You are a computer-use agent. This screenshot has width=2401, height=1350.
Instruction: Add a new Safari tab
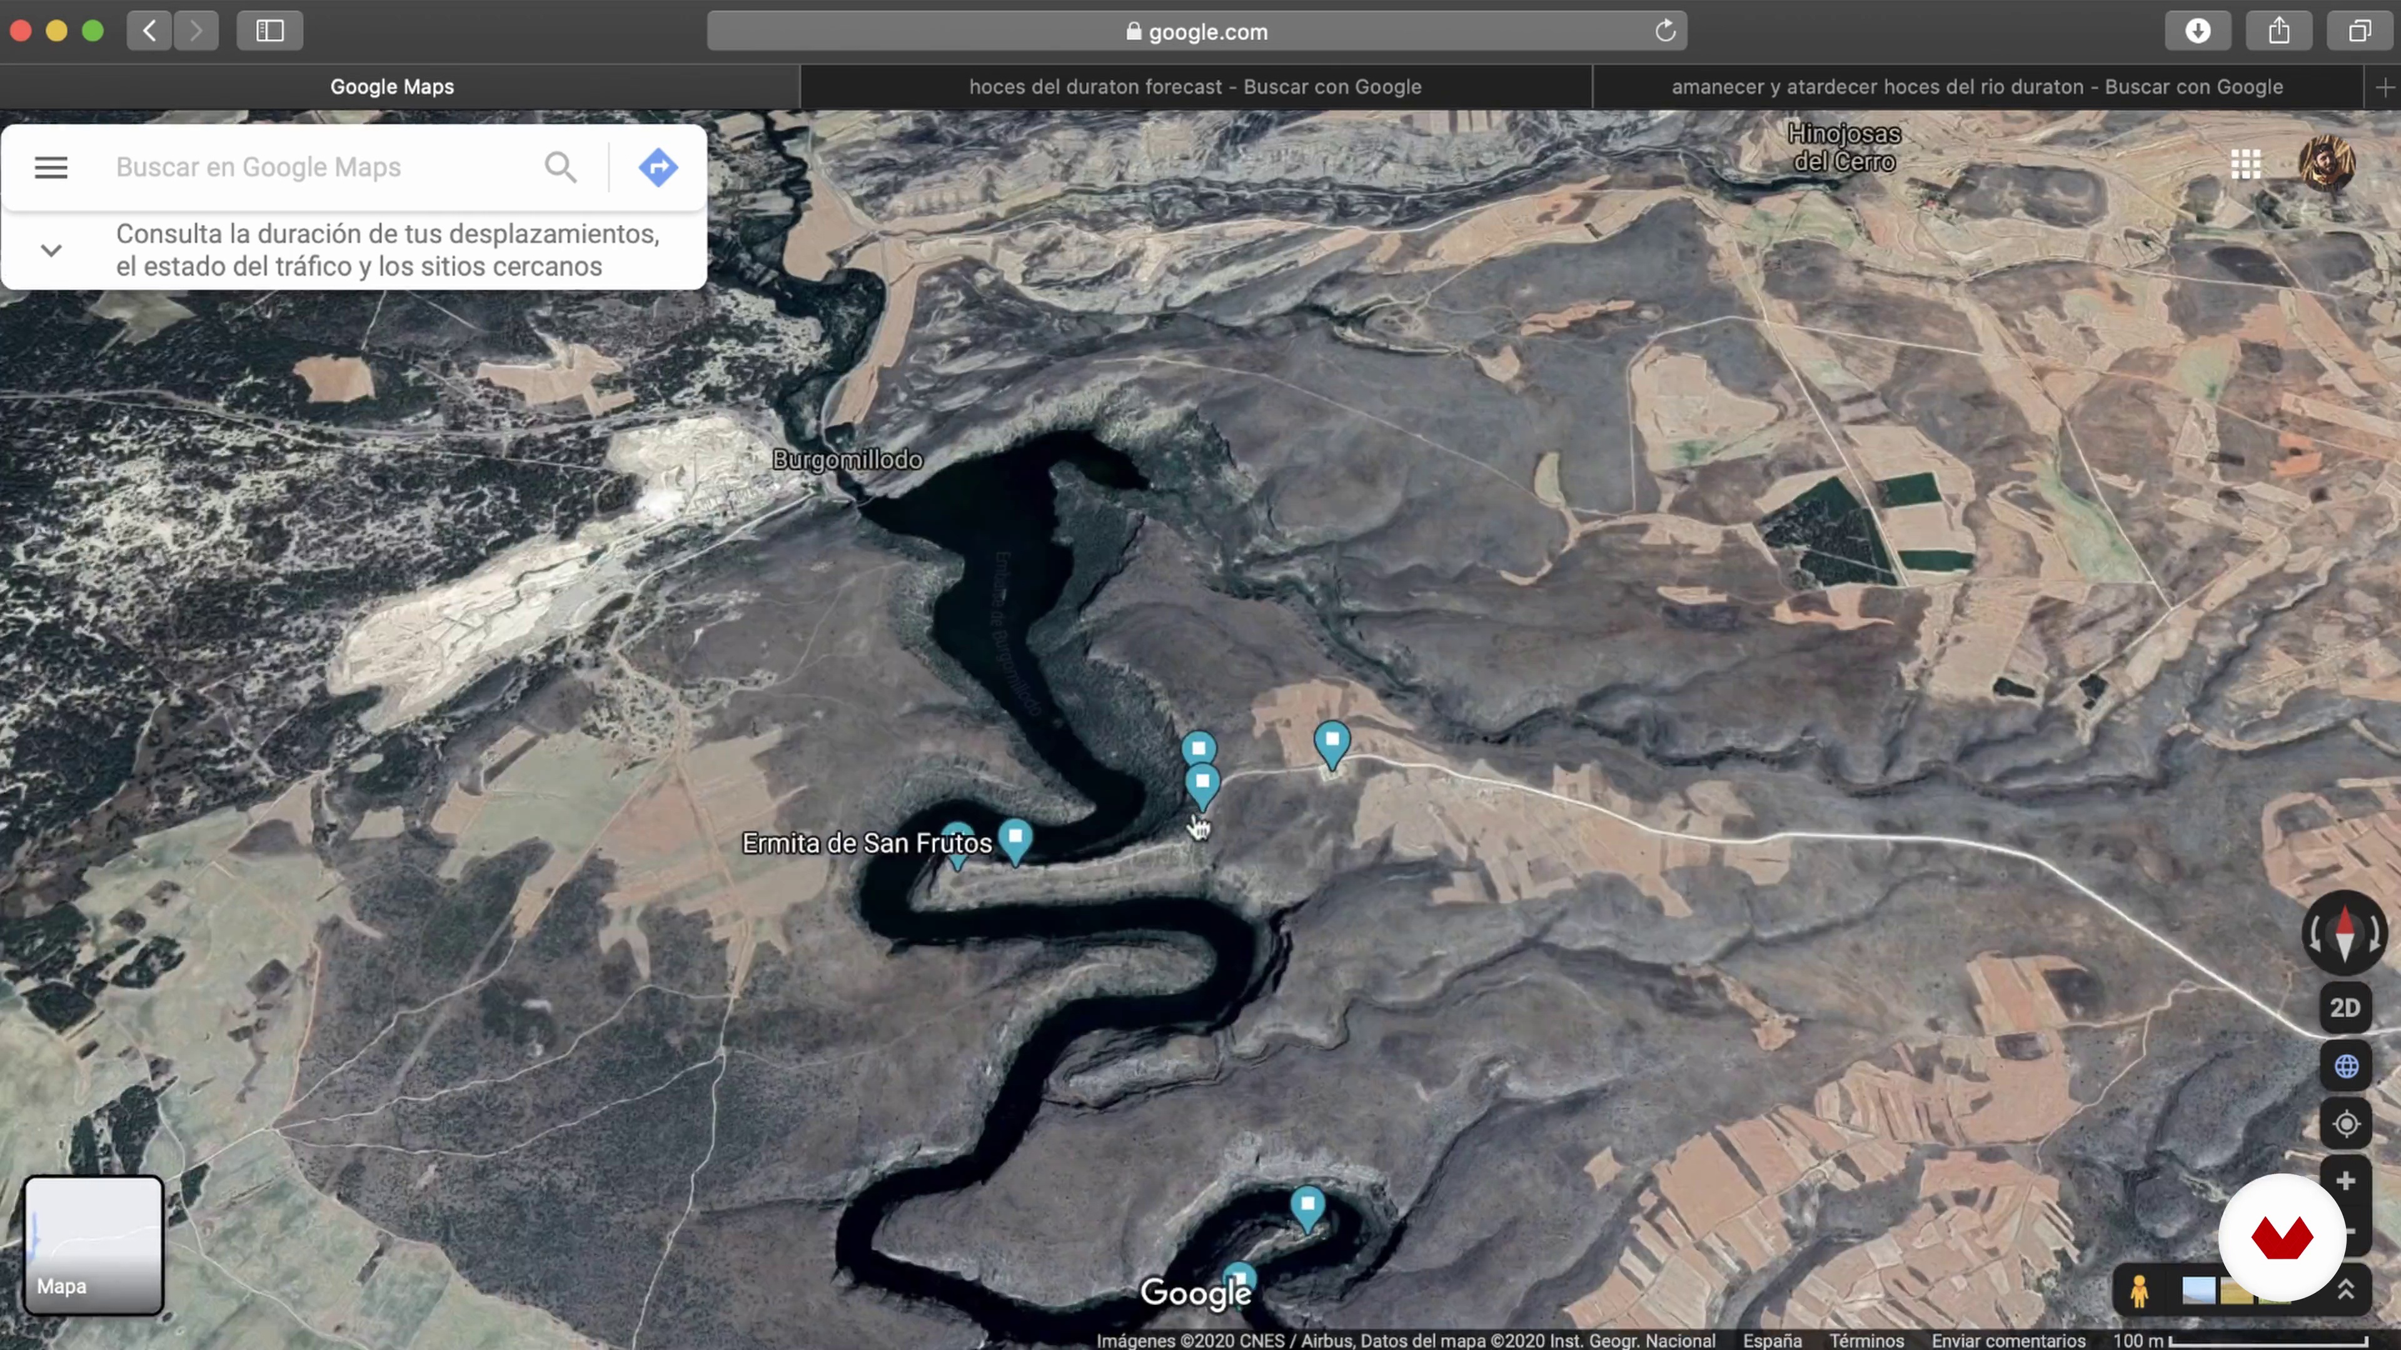(2384, 87)
